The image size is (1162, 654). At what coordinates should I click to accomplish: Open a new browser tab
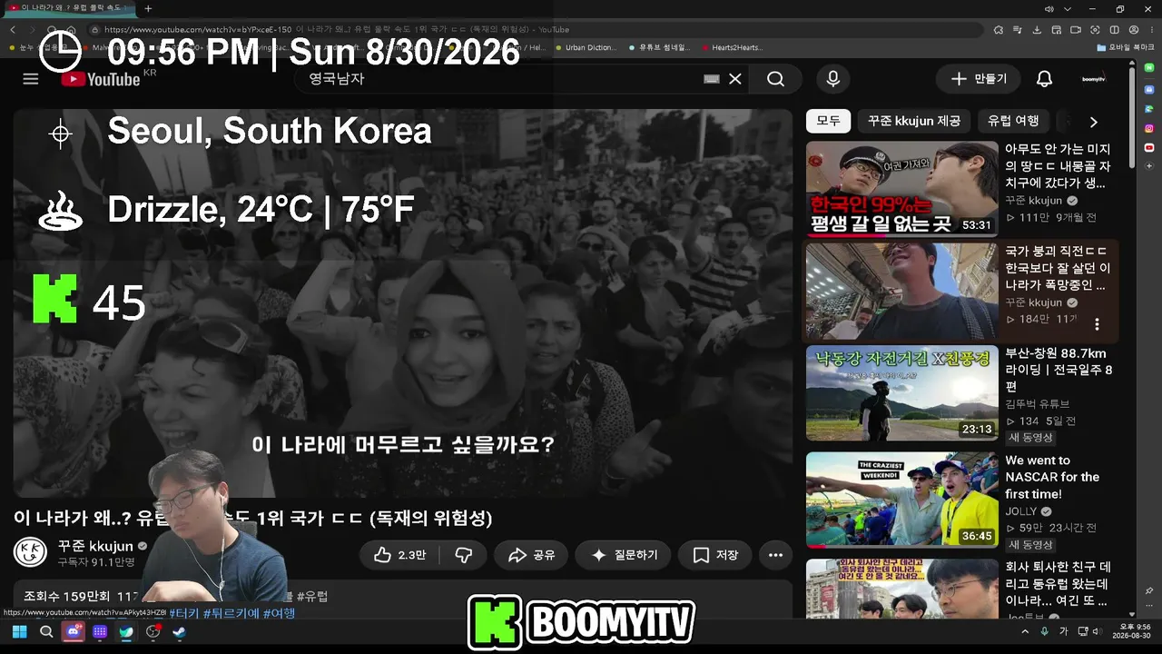pyautogui.click(x=148, y=8)
